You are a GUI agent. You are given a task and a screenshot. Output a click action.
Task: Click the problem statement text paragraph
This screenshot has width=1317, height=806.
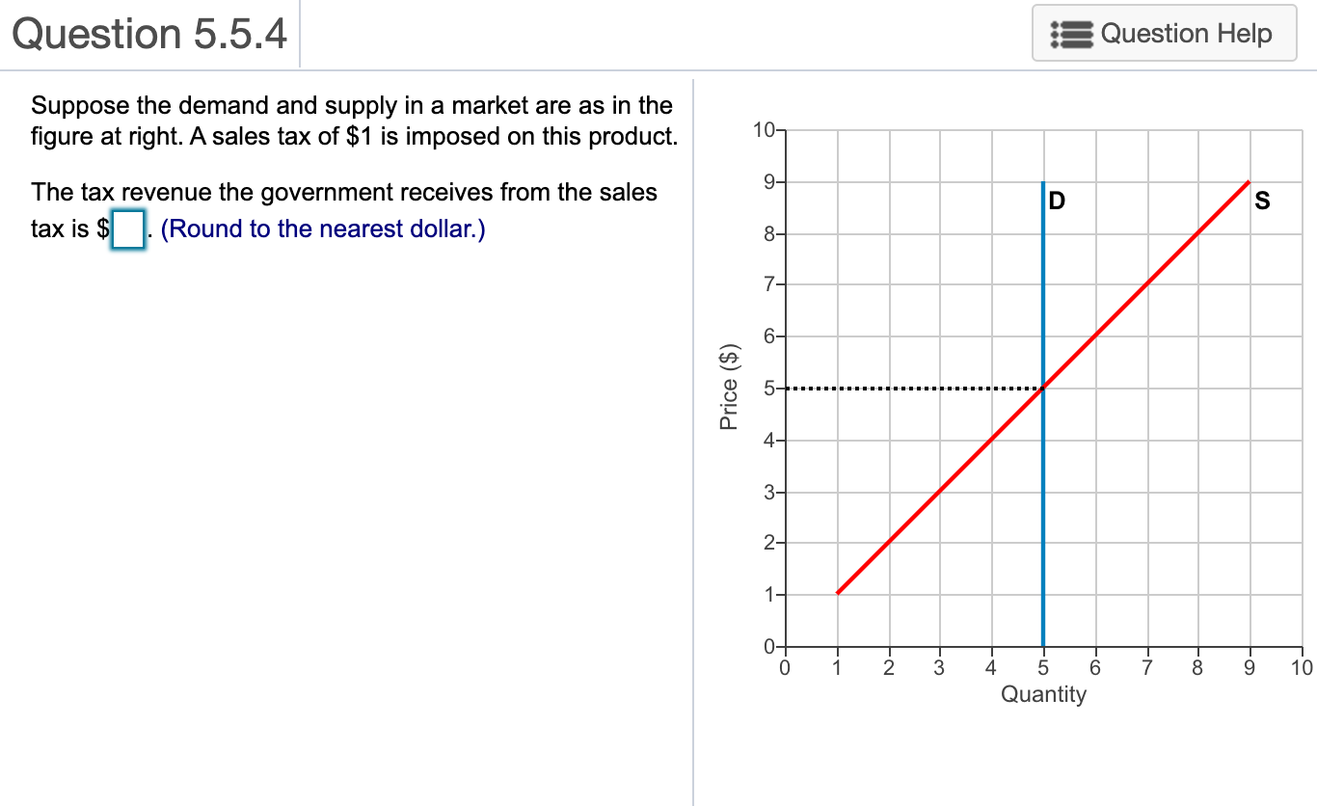[x=351, y=121]
